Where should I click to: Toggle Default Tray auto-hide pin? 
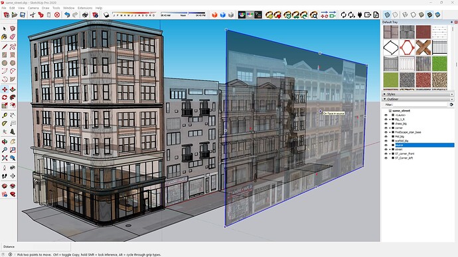point(452,22)
